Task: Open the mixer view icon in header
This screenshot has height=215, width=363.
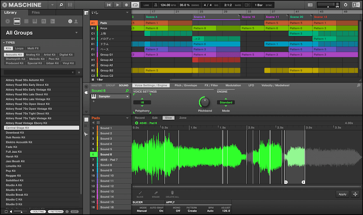Action: click(70, 5)
